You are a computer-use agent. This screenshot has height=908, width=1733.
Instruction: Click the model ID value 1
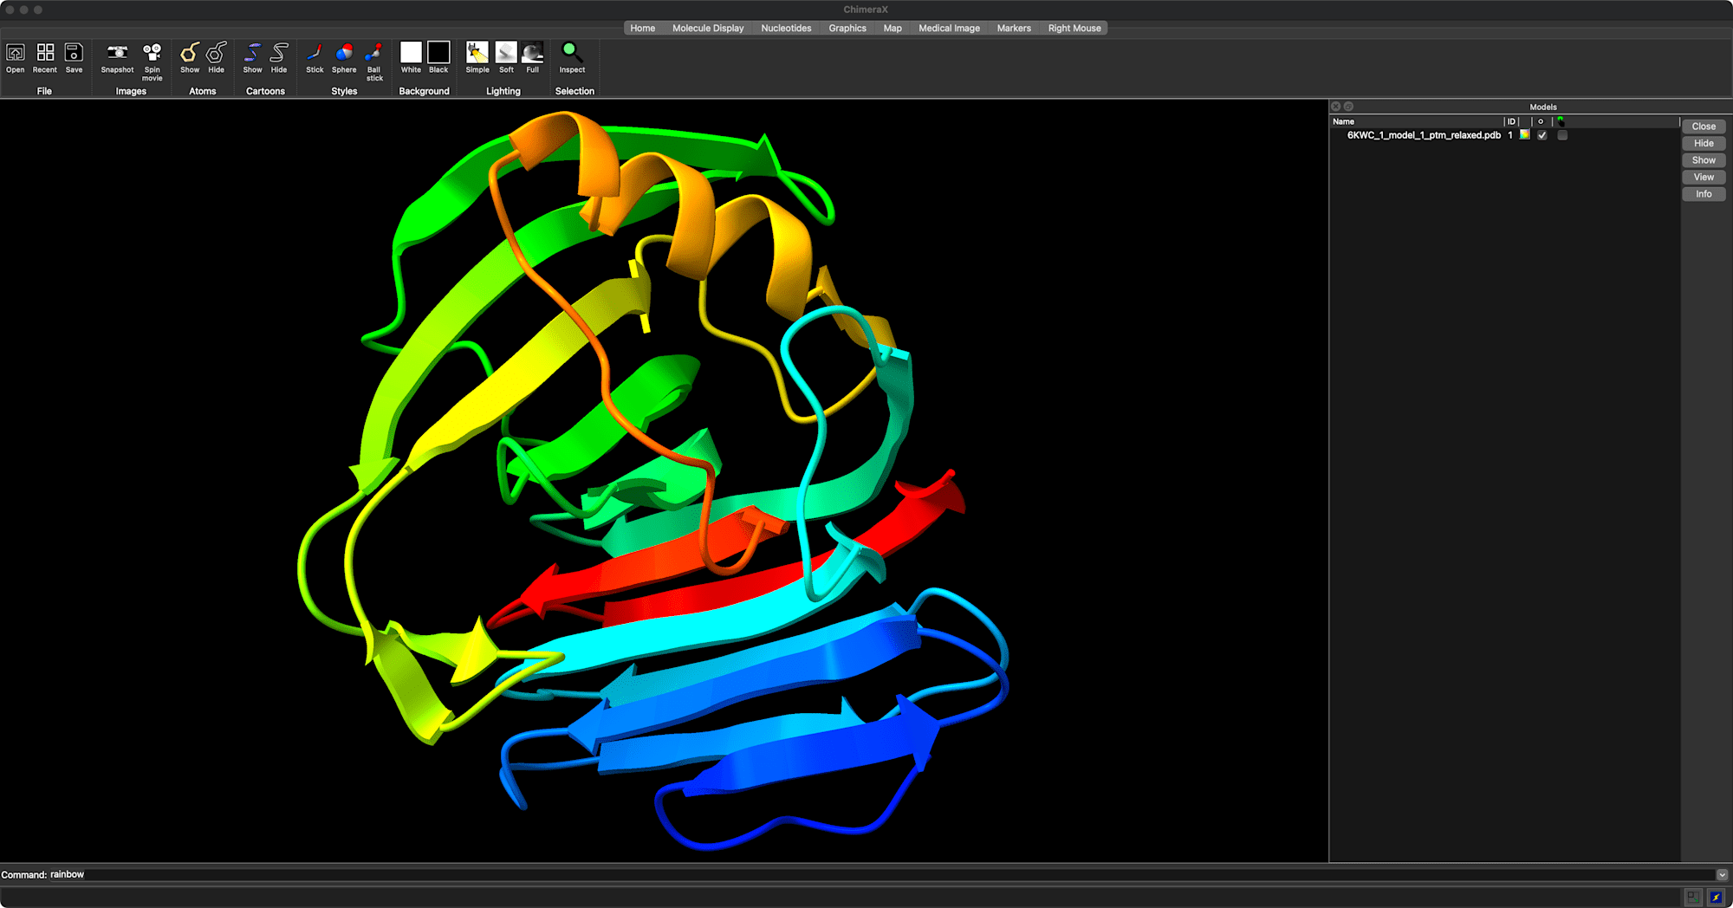(x=1510, y=135)
